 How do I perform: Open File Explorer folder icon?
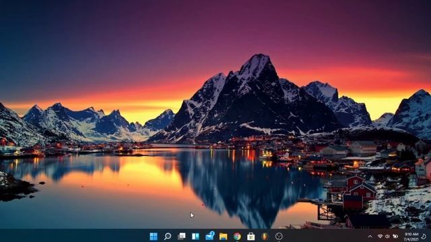[223, 236]
